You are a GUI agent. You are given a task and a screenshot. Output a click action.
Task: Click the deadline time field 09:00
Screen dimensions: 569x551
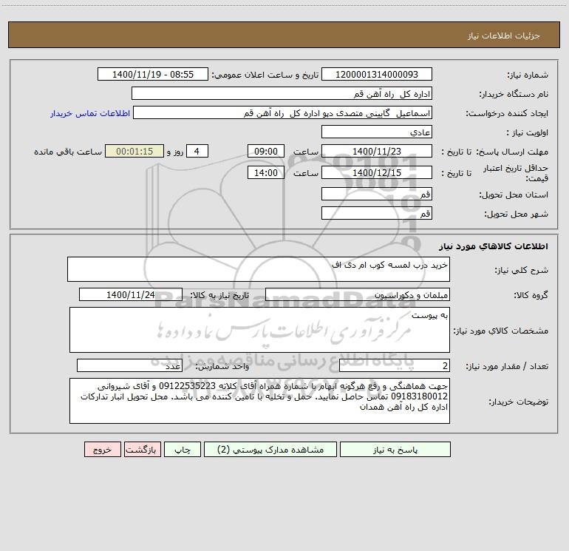265,151
